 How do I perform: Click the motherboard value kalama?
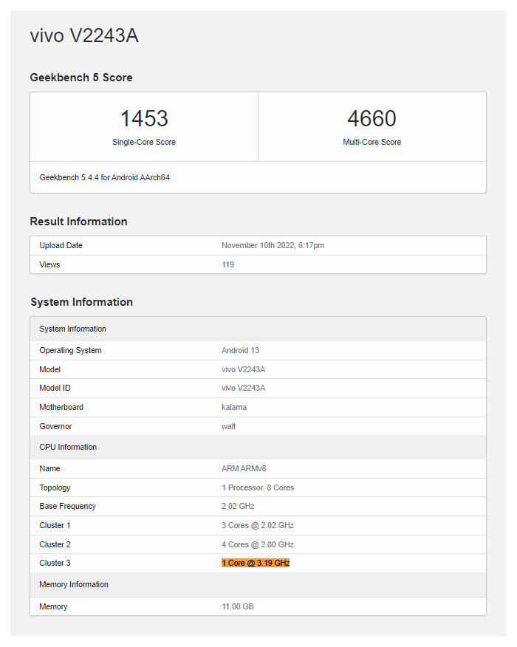pos(234,407)
